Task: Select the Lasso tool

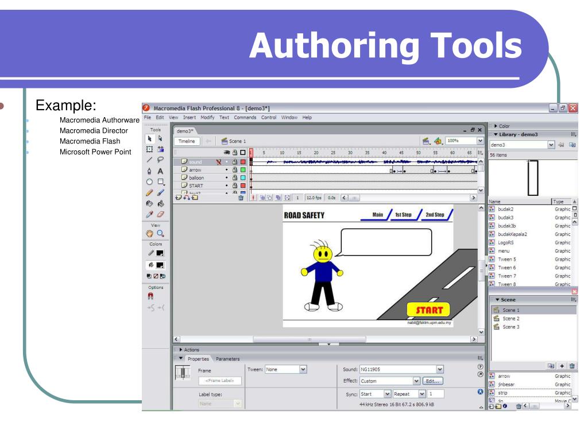Action: click(161, 160)
